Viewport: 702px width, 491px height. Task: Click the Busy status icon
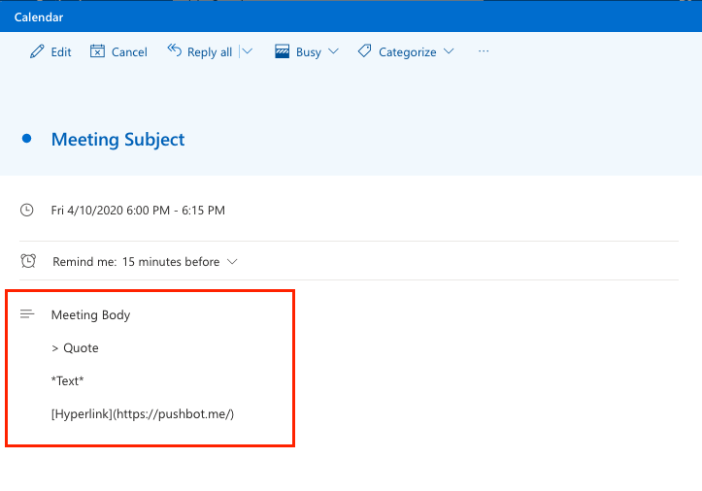282,51
